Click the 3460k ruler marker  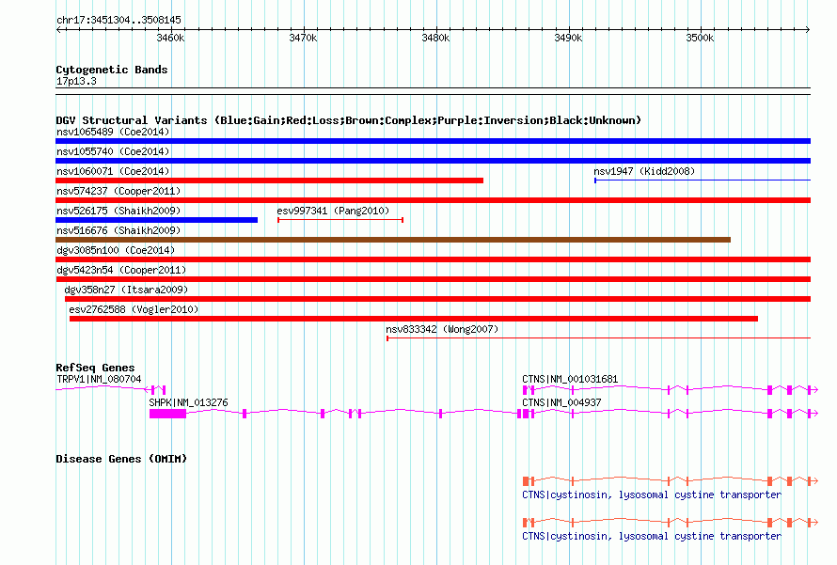coord(171,38)
